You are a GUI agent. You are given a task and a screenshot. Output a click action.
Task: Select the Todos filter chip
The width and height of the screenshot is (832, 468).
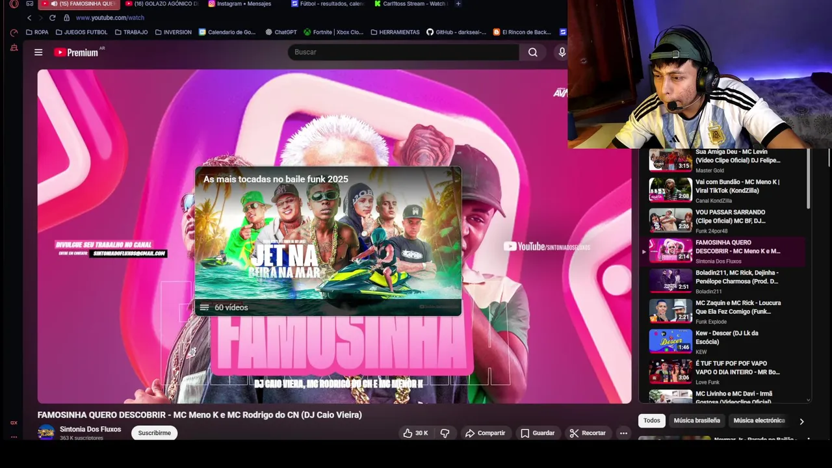(651, 421)
